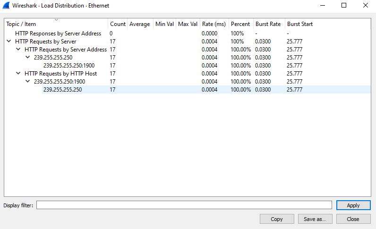
Task: Select HTTP Requests by HTTP Host row
Action: click(187, 73)
